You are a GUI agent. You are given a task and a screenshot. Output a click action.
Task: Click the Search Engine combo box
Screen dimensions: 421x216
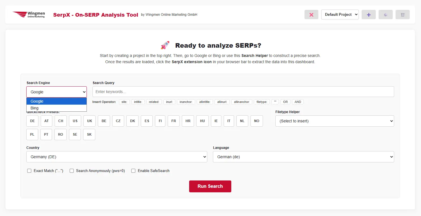(x=57, y=92)
